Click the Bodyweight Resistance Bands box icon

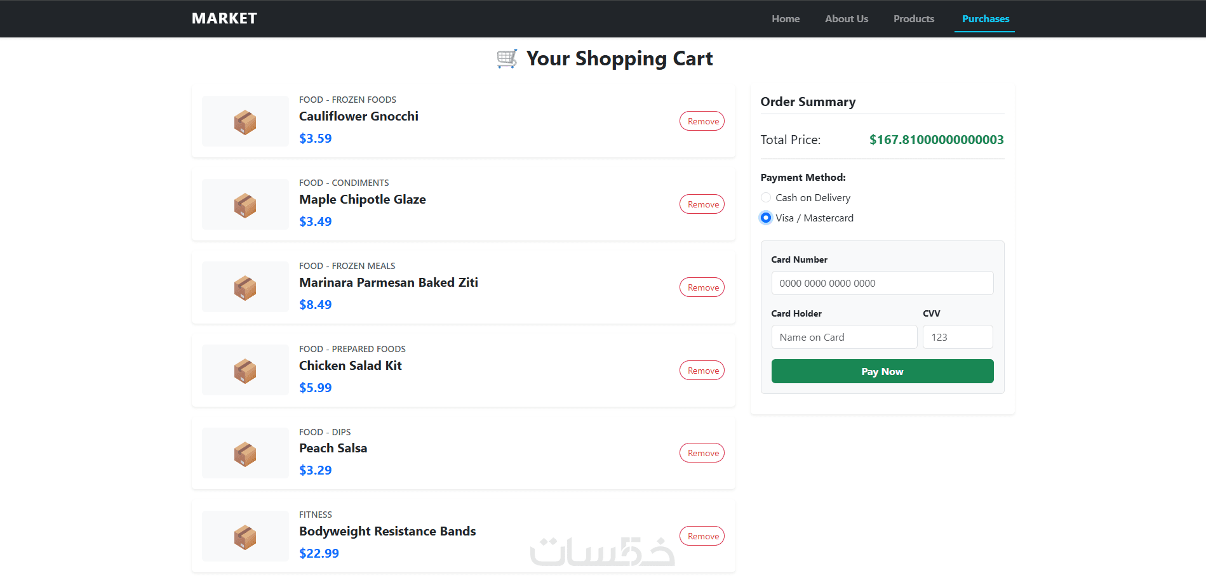[245, 537]
